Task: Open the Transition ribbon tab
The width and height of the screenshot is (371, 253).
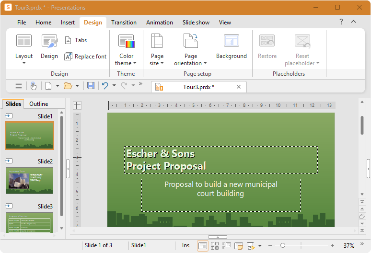Action: click(x=124, y=23)
